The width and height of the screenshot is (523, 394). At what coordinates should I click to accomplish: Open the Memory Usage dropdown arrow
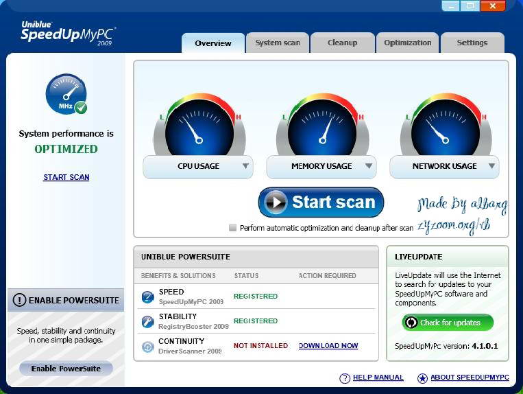pyautogui.click(x=369, y=166)
